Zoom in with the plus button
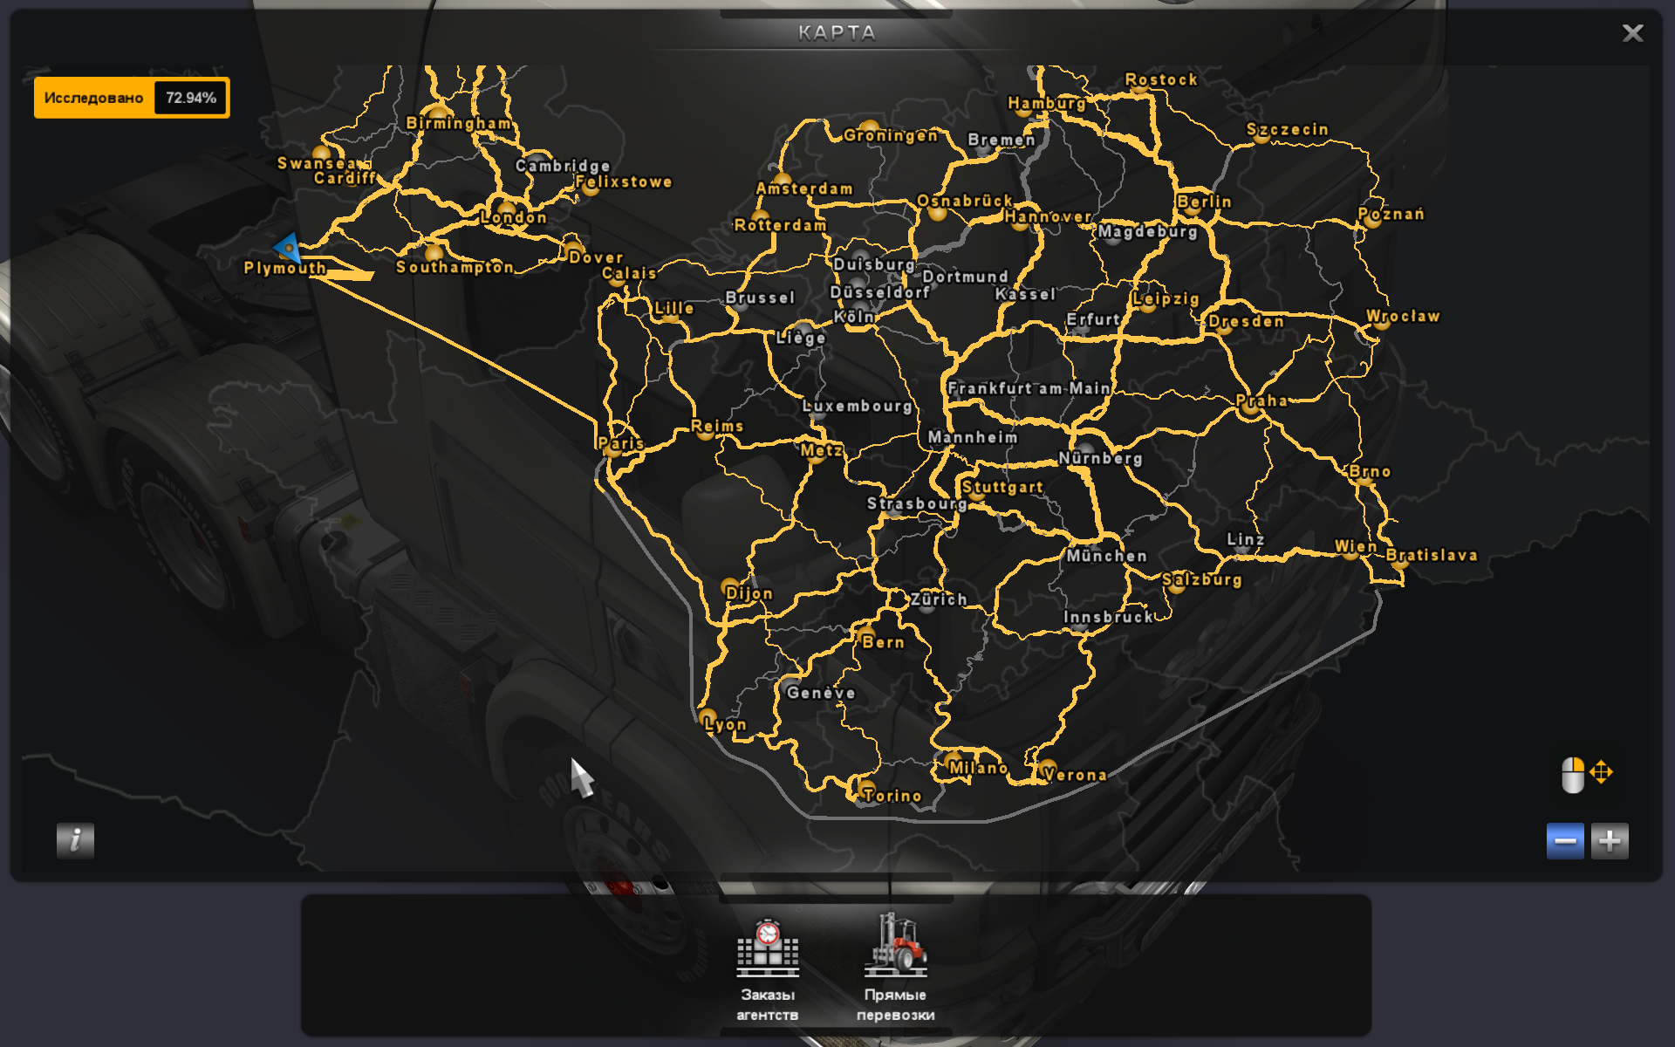The height and width of the screenshot is (1047, 1675). (x=1610, y=841)
